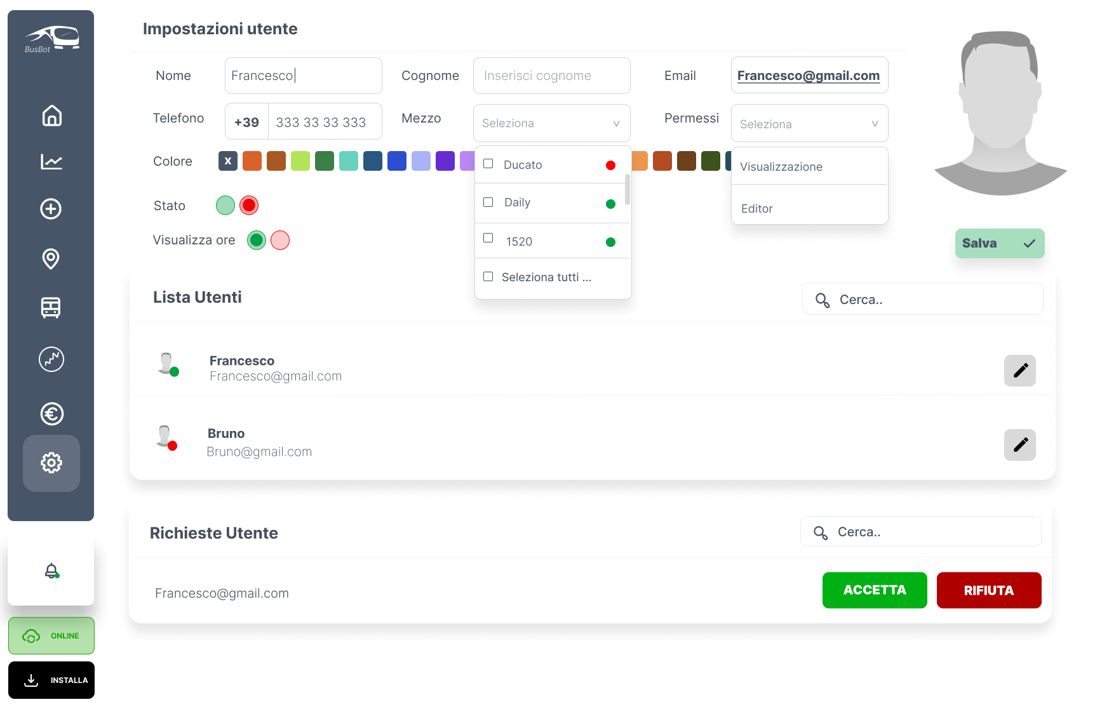
Task: Open the euro payments icon
Action: [51, 414]
